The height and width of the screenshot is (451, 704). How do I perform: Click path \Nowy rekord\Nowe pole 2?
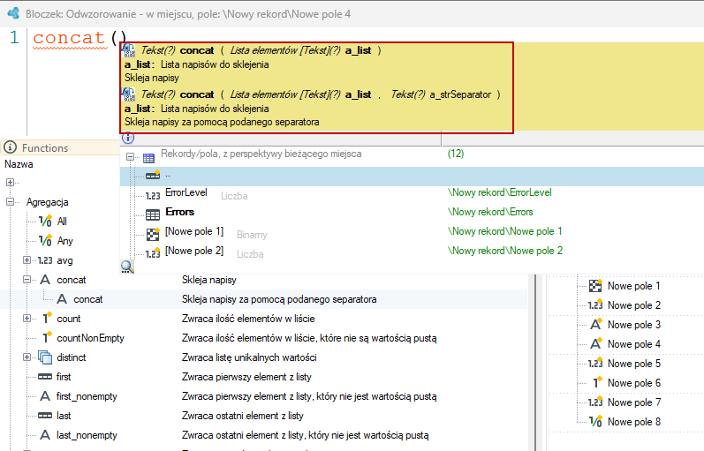pos(505,251)
